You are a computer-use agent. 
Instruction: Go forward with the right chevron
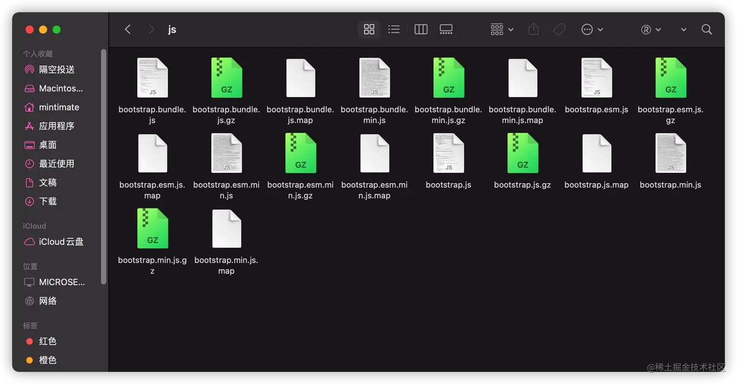[x=152, y=29]
